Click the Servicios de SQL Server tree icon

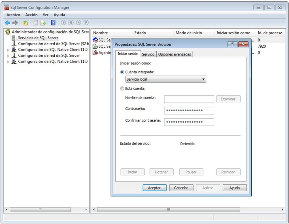13,38
